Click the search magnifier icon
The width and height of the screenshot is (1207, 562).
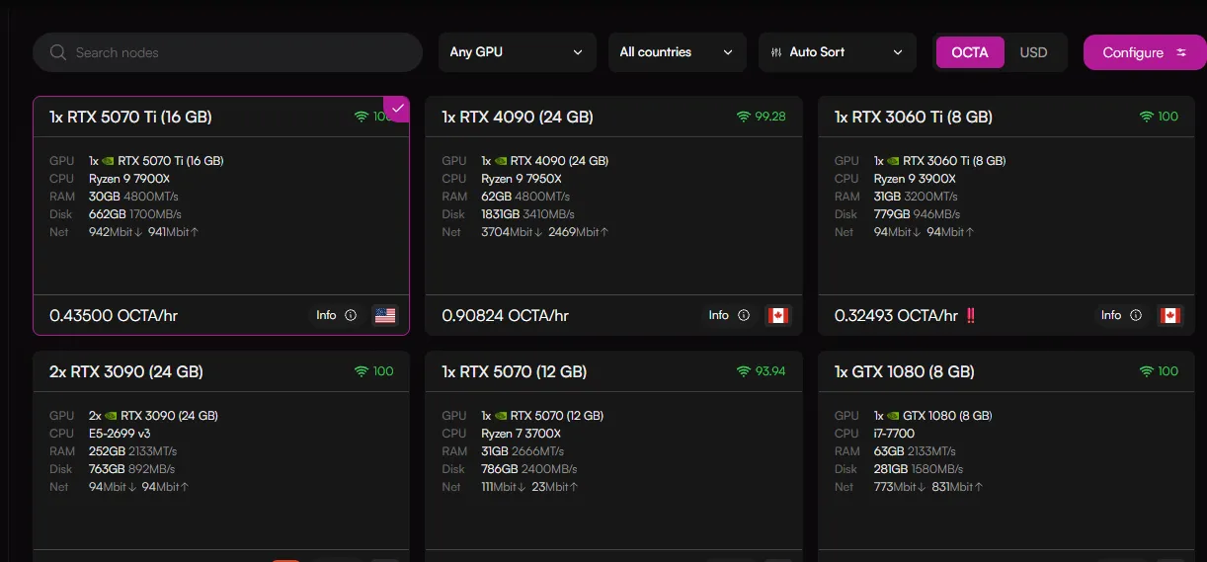tap(58, 52)
